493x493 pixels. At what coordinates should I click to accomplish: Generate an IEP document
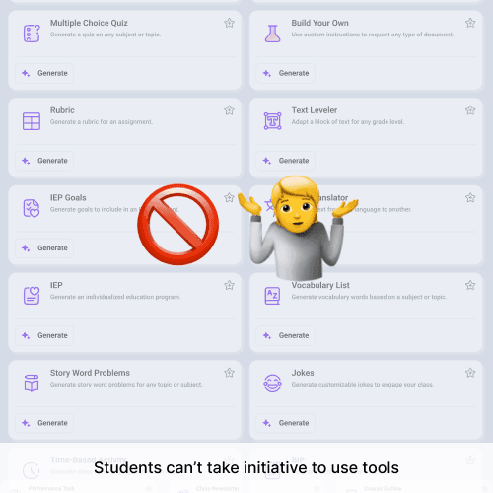(x=44, y=335)
